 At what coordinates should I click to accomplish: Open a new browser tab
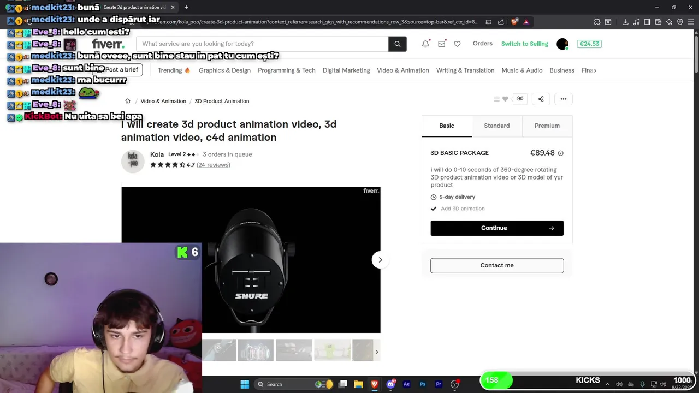point(186,7)
